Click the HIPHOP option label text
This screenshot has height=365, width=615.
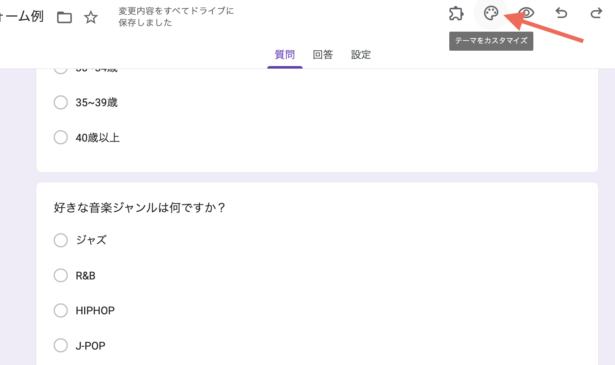click(x=95, y=311)
